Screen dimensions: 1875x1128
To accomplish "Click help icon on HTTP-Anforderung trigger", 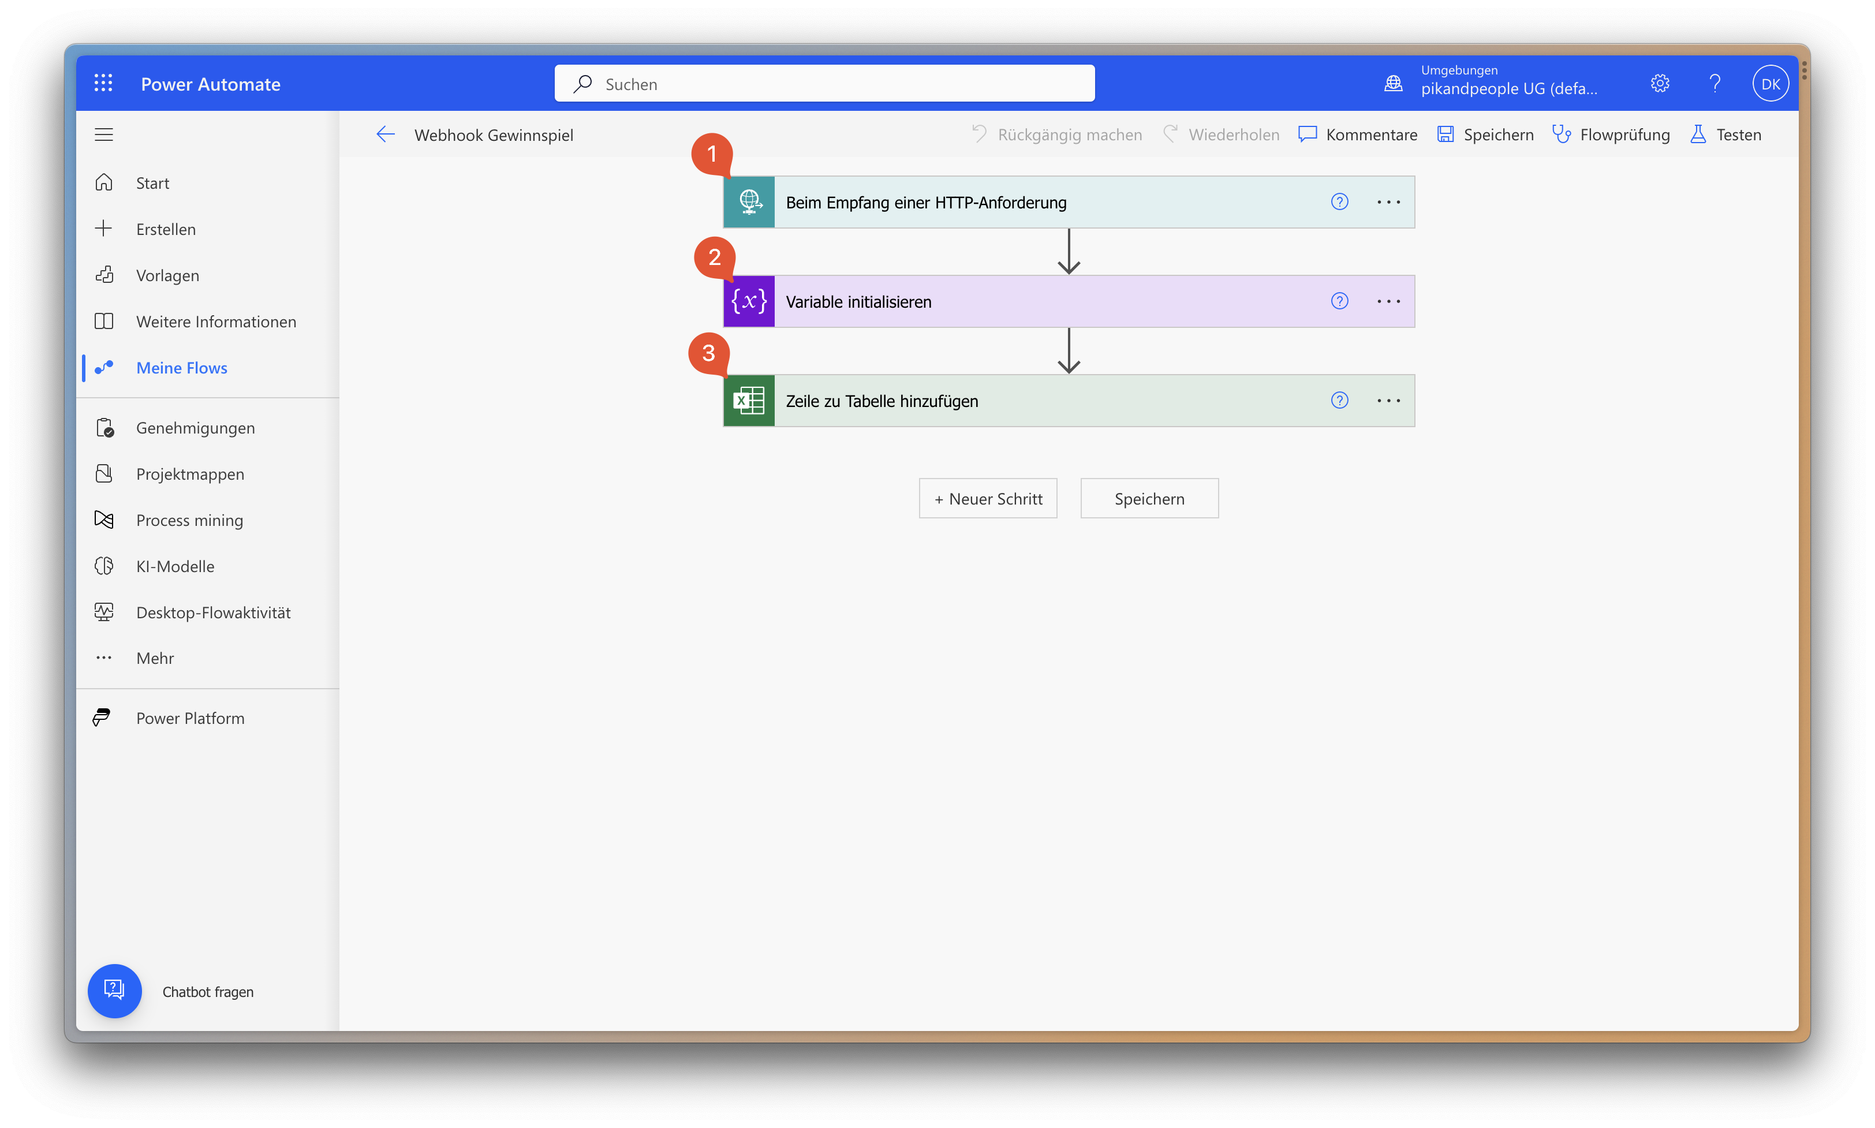I will coord(1339,202).
